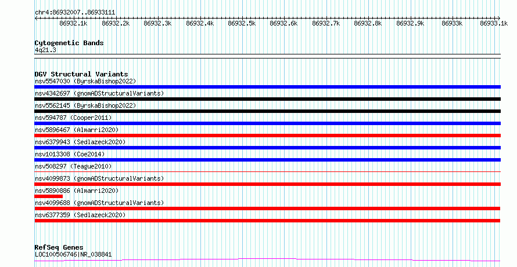Click ruler tick labeled 86933.1k

pyautogui.click(x=494, y=23)
